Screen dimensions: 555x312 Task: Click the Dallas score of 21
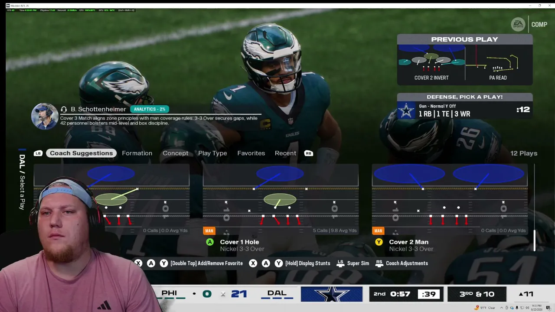pyautogui.click(x=239, y=294)
